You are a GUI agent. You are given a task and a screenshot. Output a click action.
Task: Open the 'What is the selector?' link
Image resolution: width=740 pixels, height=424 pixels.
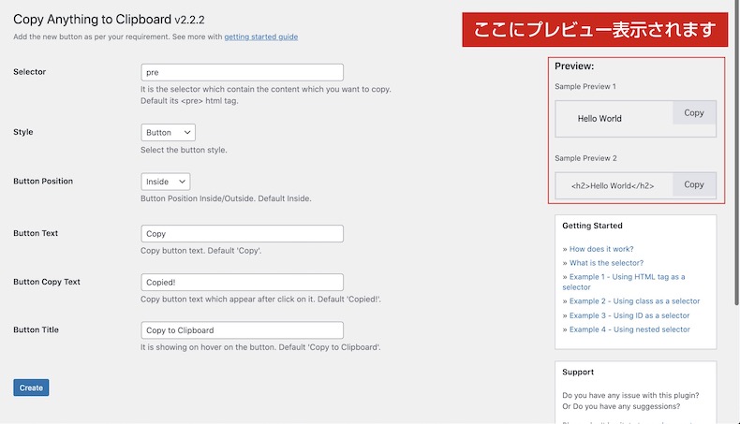[x=606, y=263]
